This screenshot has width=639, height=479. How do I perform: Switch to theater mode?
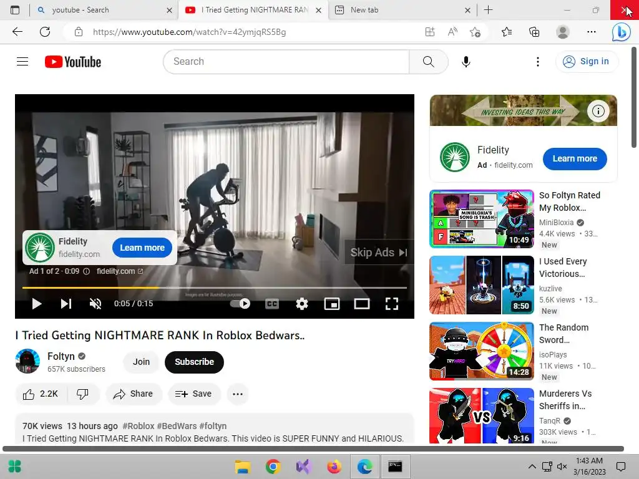pos(362,304)
